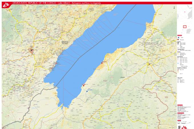Click the red extent rectangle in the inset map
The width and height of the screenshot is (194, 129).
pyautogui.click(x=185, y=27)
